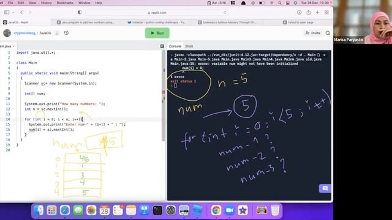The image size is (392, 220).
Task: Click the notification bell in menu bar
Action: click(x=243, y=2)
